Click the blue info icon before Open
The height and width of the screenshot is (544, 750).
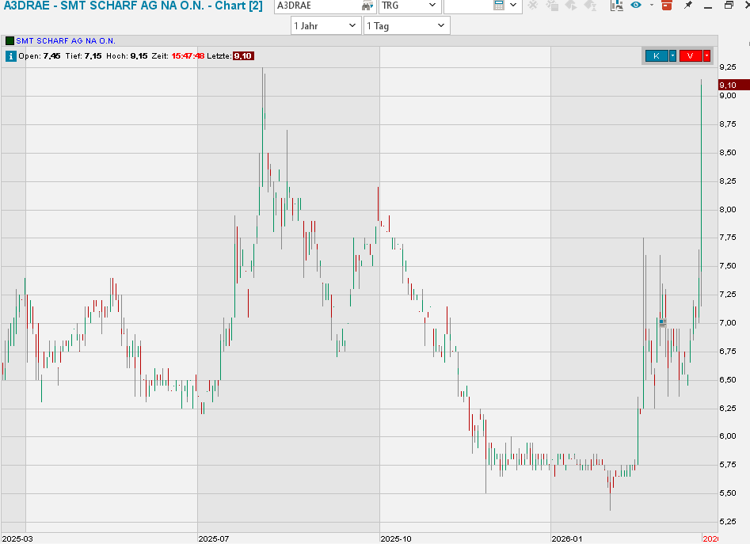[10, 56]
